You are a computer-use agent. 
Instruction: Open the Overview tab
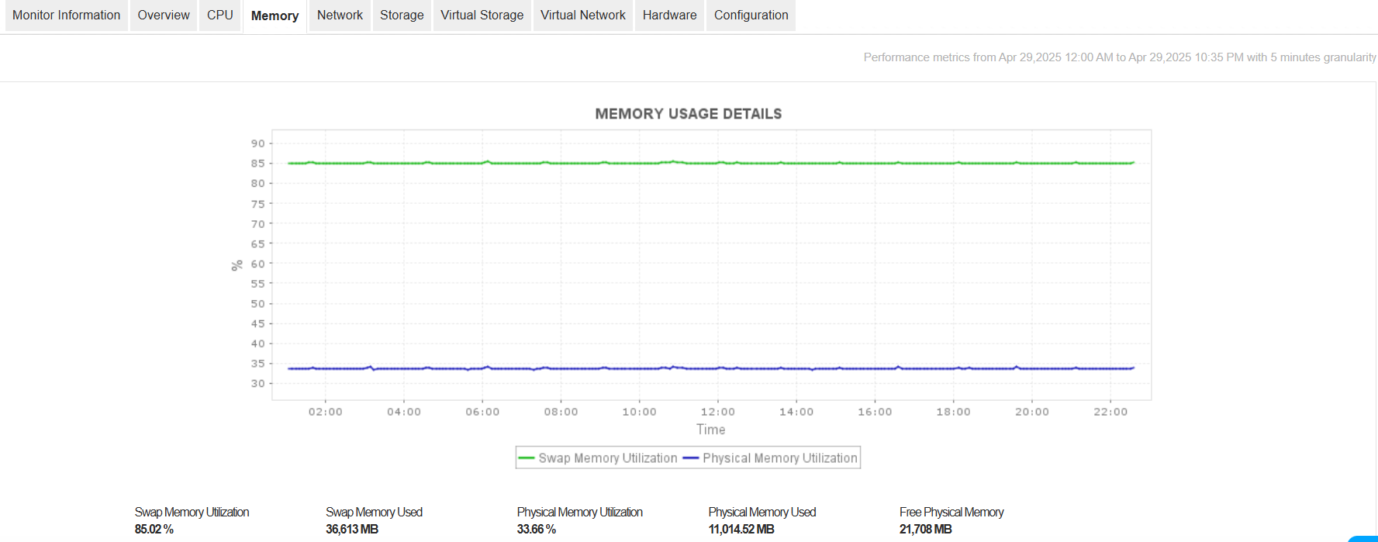(x=163, y=15)
